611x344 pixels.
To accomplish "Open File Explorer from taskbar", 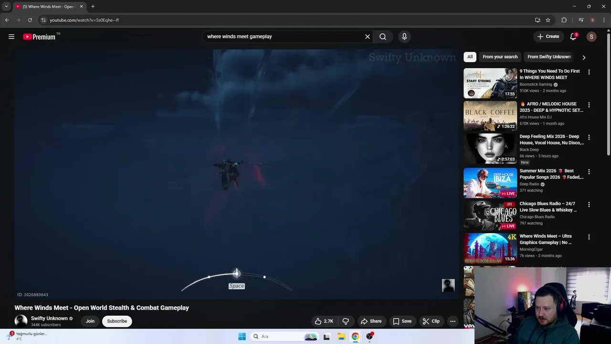I will pos(341,336).
